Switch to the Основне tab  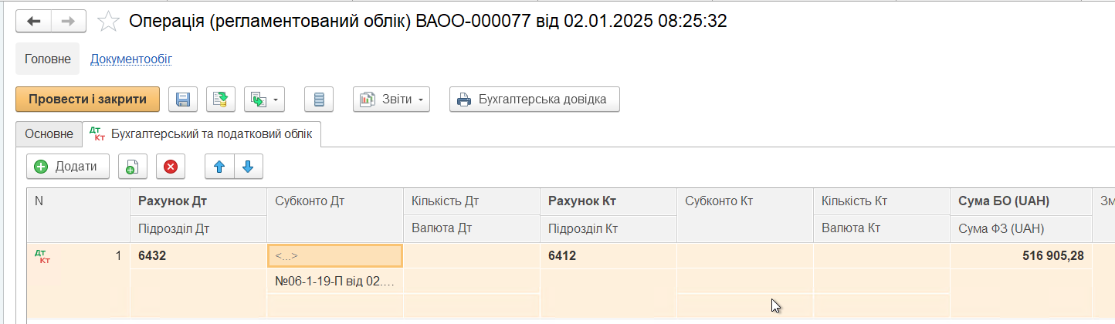click(x=49, y=133)
